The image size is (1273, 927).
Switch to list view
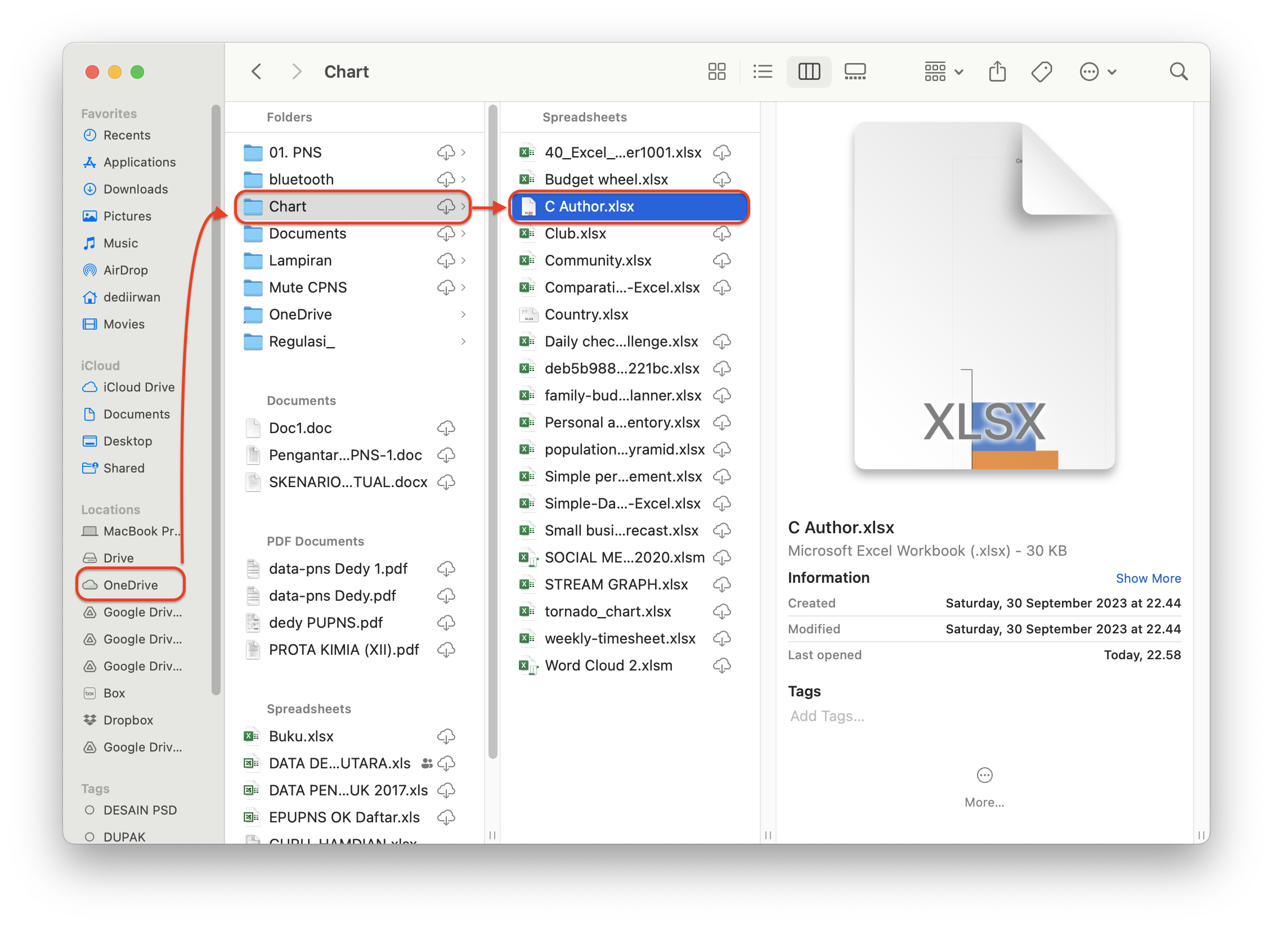(x=763, y=71)
